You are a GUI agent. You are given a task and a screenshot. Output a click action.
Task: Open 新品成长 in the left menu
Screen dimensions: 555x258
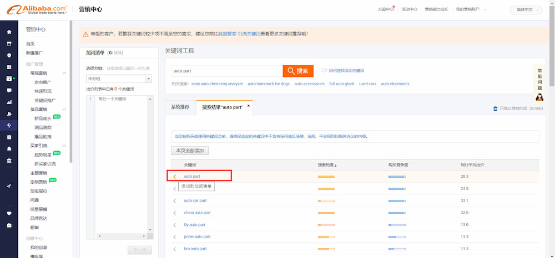click(x=43, y=118)
